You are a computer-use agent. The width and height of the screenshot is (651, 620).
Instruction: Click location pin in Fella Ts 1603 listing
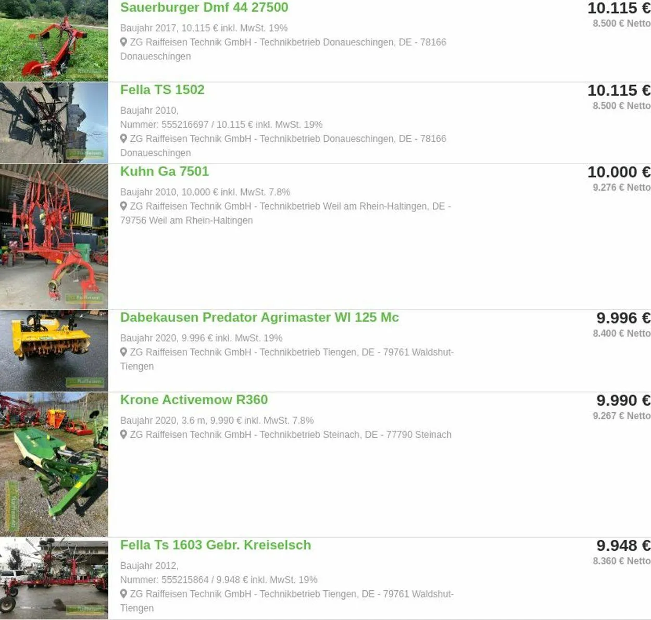coord(123,594)
